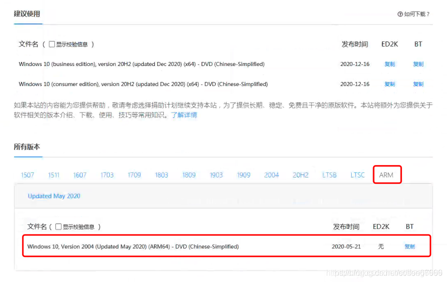Click the consumer edition 2020-12-16 date
This screenshot has width=447, height=282.
[355, 84]
